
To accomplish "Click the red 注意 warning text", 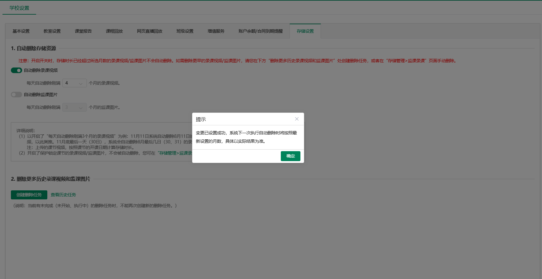I will pos(238,61).
